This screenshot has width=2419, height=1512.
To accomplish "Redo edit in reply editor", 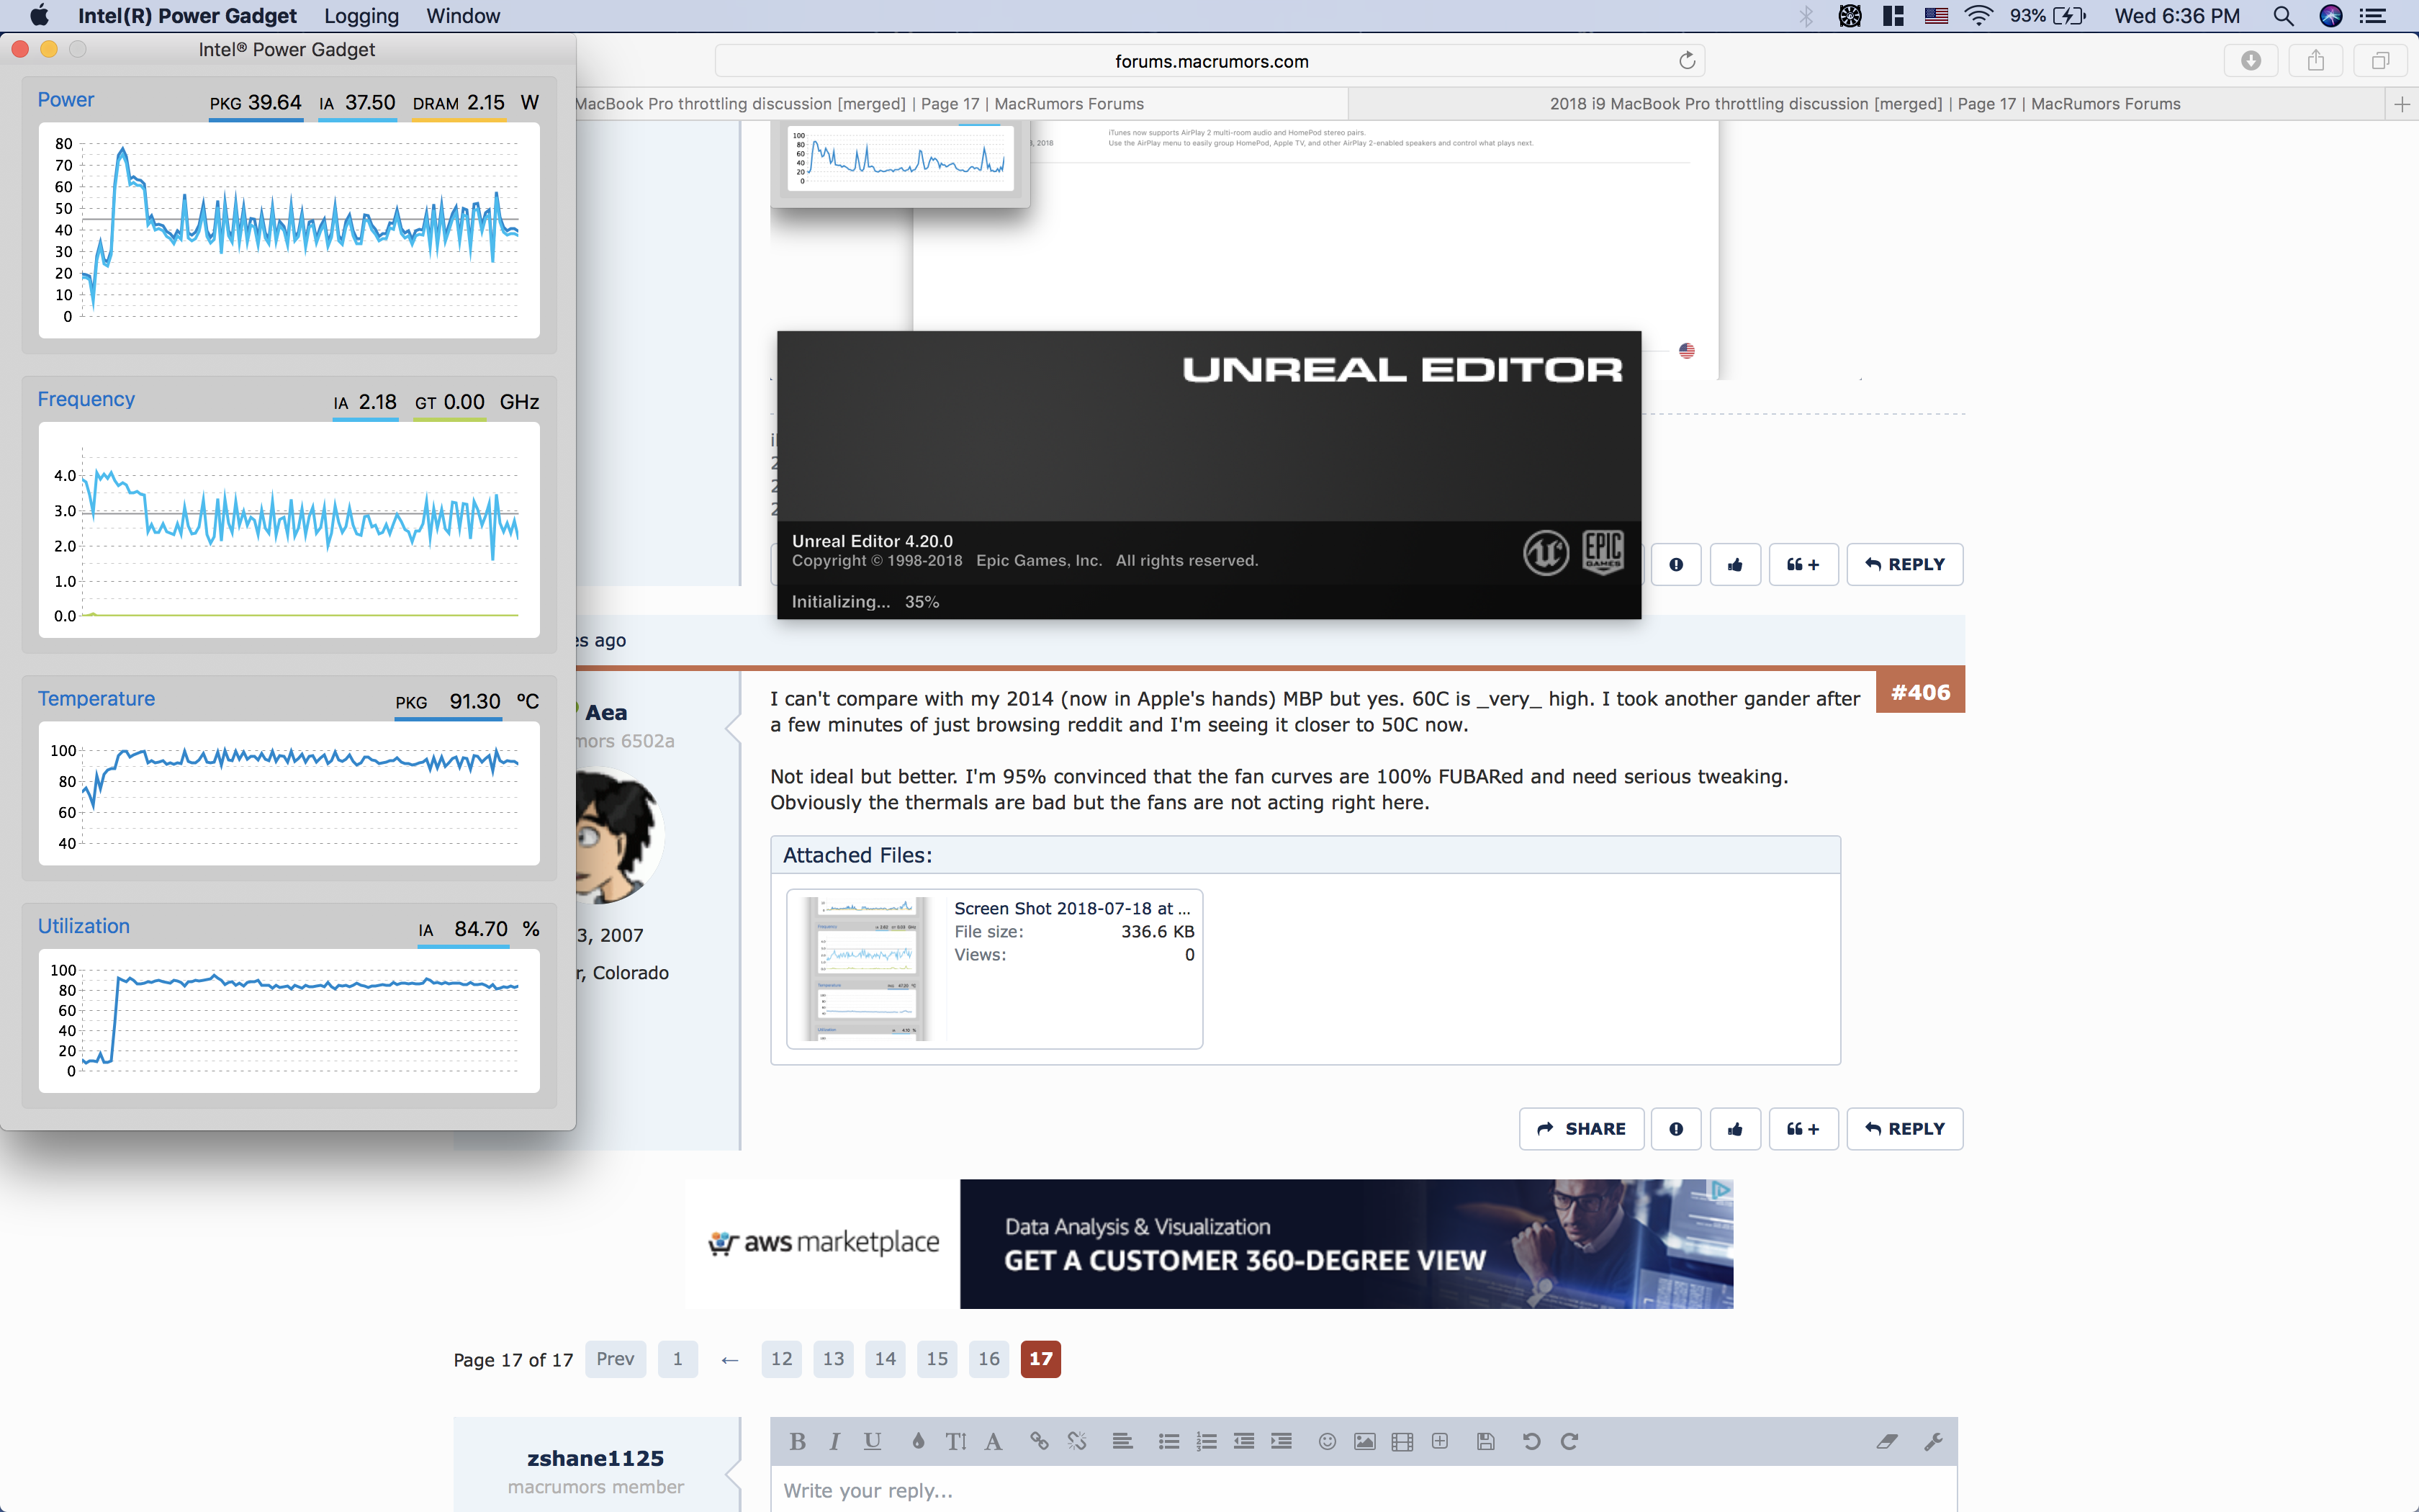I will click(1569, 1441).
